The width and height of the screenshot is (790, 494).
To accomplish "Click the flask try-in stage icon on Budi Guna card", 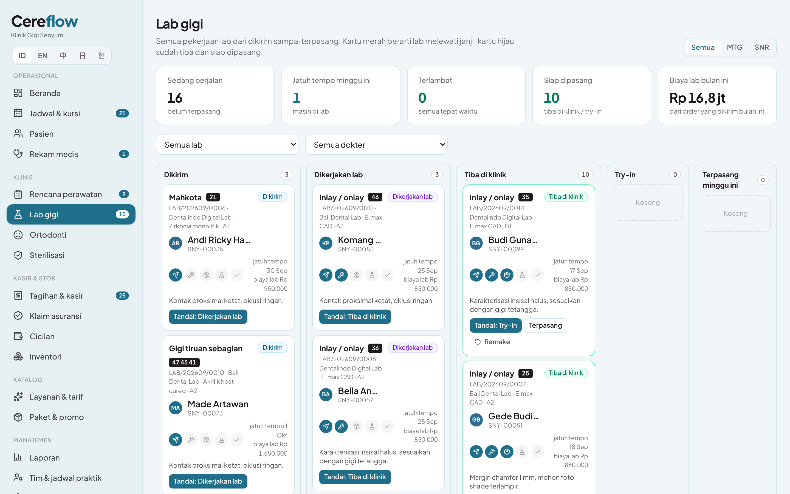I will [522, 275].
